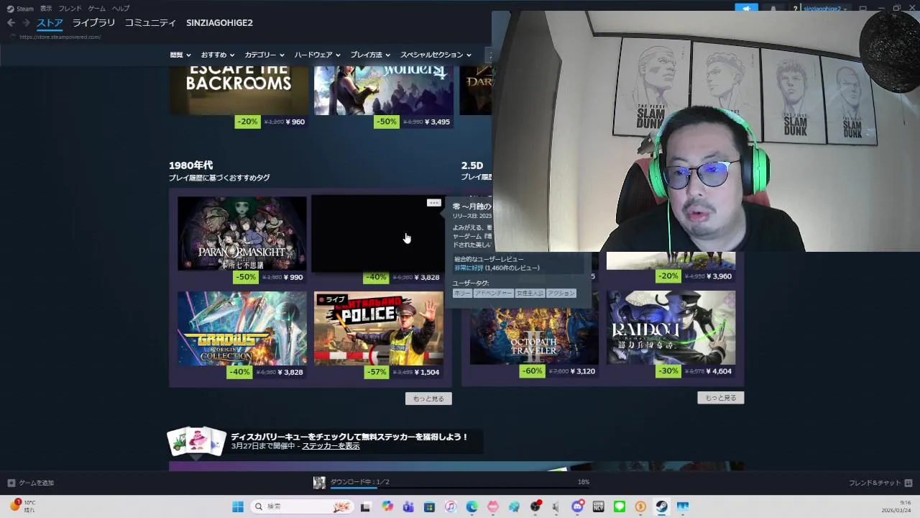920x518 pixels.
Task: Expand the スペシャルセクション dropdown menu
Action: click(436, 55)
